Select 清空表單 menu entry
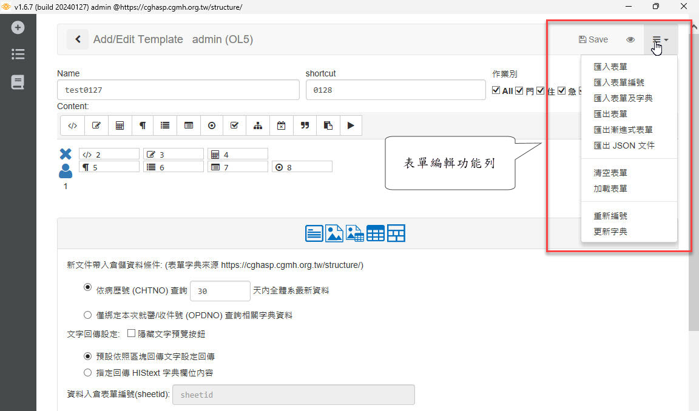Image resolution: width=699 pixels, height=411 pixels. [x=610, y=173]
